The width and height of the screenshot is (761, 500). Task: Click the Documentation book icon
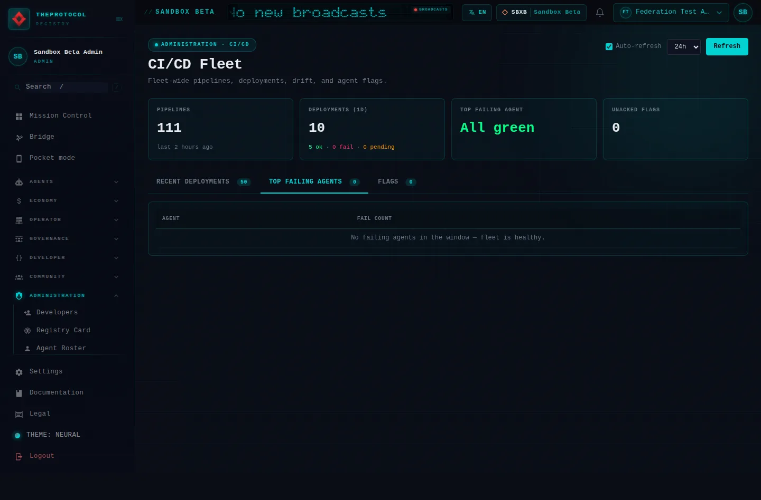[x=19, y=393]
